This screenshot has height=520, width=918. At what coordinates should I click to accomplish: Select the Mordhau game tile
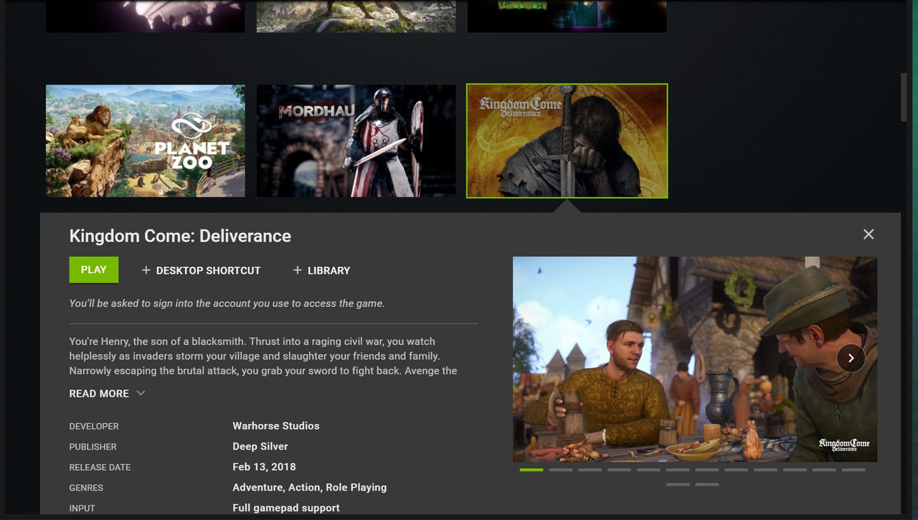pos(356,141)
